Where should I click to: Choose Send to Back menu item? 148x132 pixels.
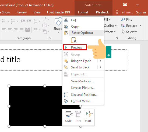(x=83, y=67)
